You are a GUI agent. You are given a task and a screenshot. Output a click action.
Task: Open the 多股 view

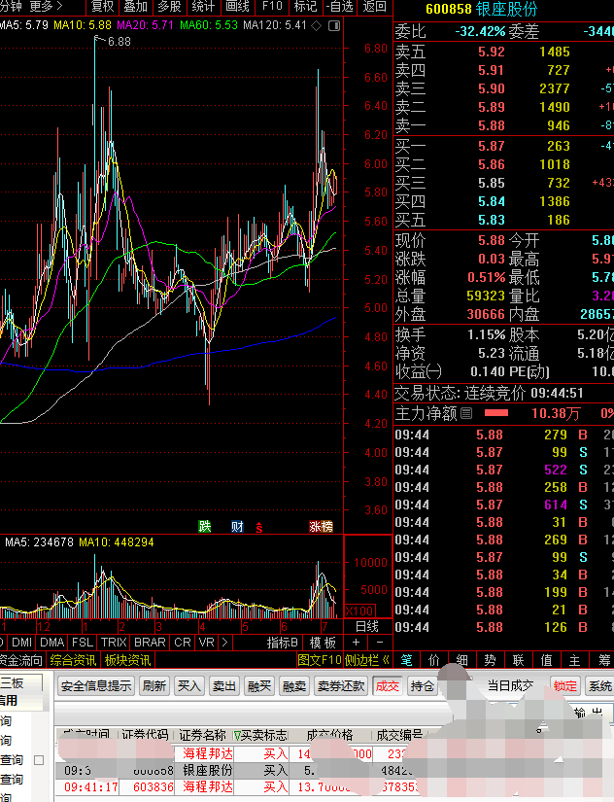[169, 6]
